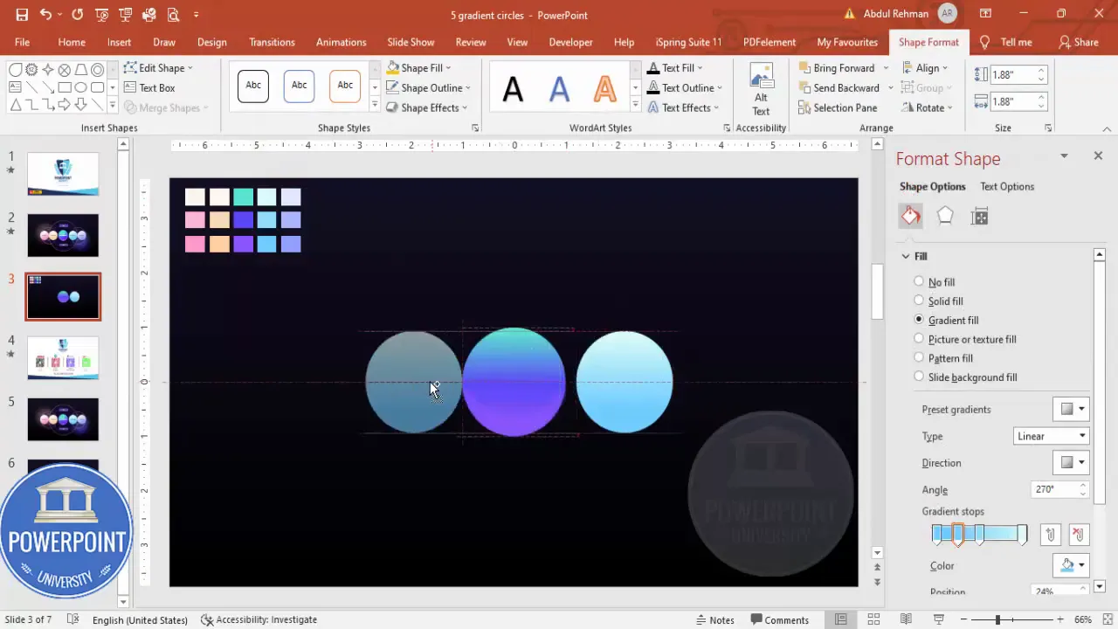1118x629 pixels.
Task: Open Effects pentagon tab icon
Action: [x=945, y=216]
